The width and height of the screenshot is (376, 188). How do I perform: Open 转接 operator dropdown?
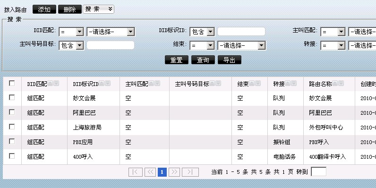point(333,45)
